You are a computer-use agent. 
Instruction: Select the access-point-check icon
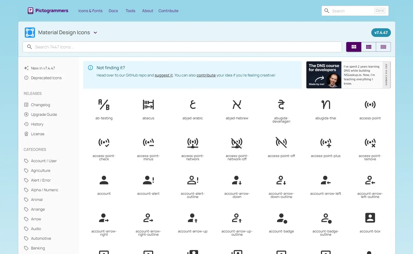tap(104, 142)
